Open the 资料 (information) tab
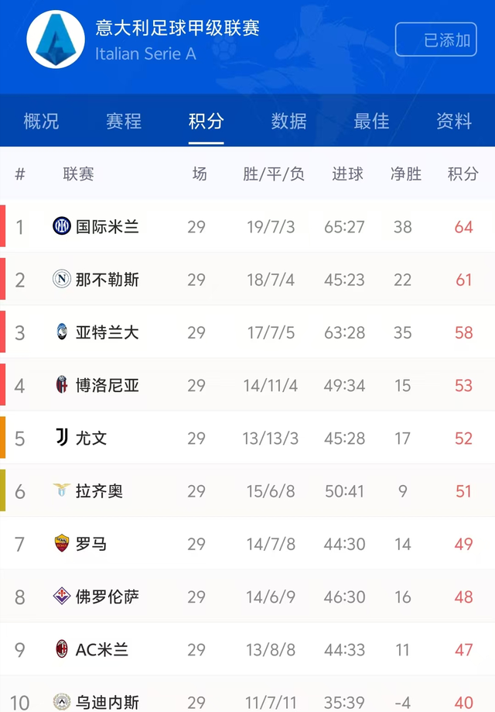The width and height of the screenshot is (495, 712). 452,122
